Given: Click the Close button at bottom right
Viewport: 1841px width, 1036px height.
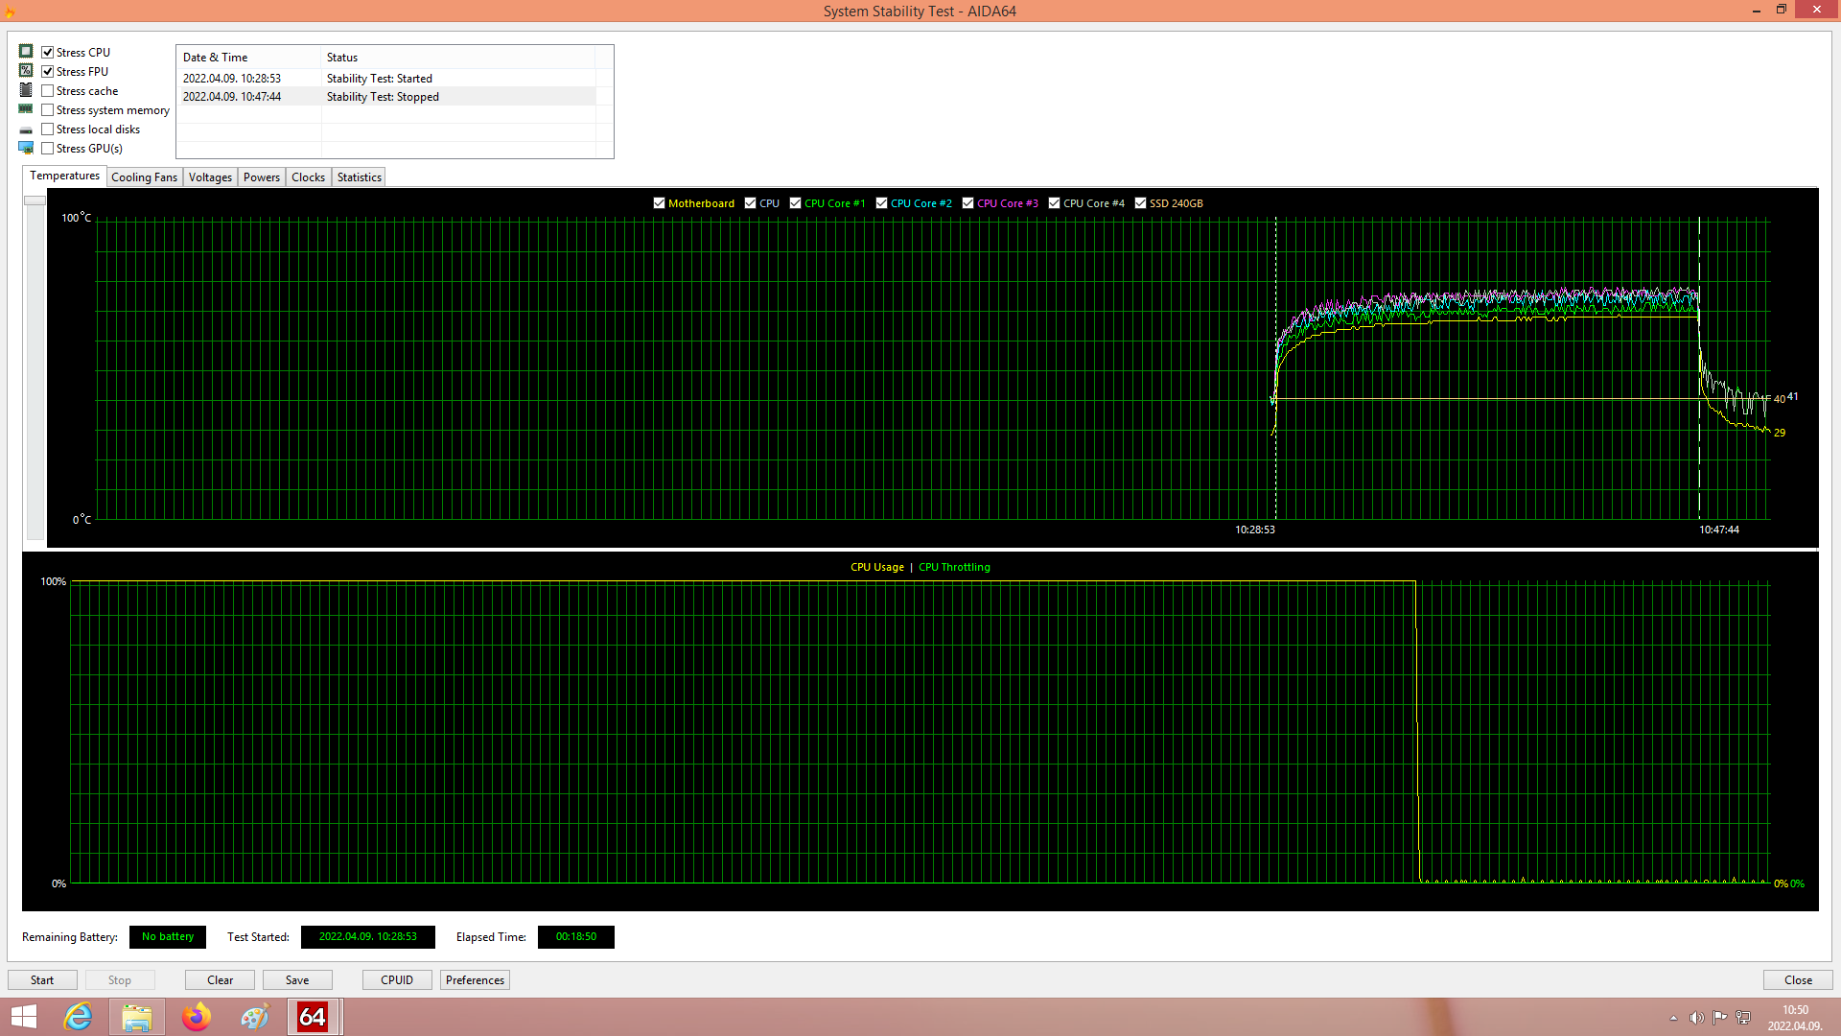Looking at the screenshot, I should [x=1798, y=980].
